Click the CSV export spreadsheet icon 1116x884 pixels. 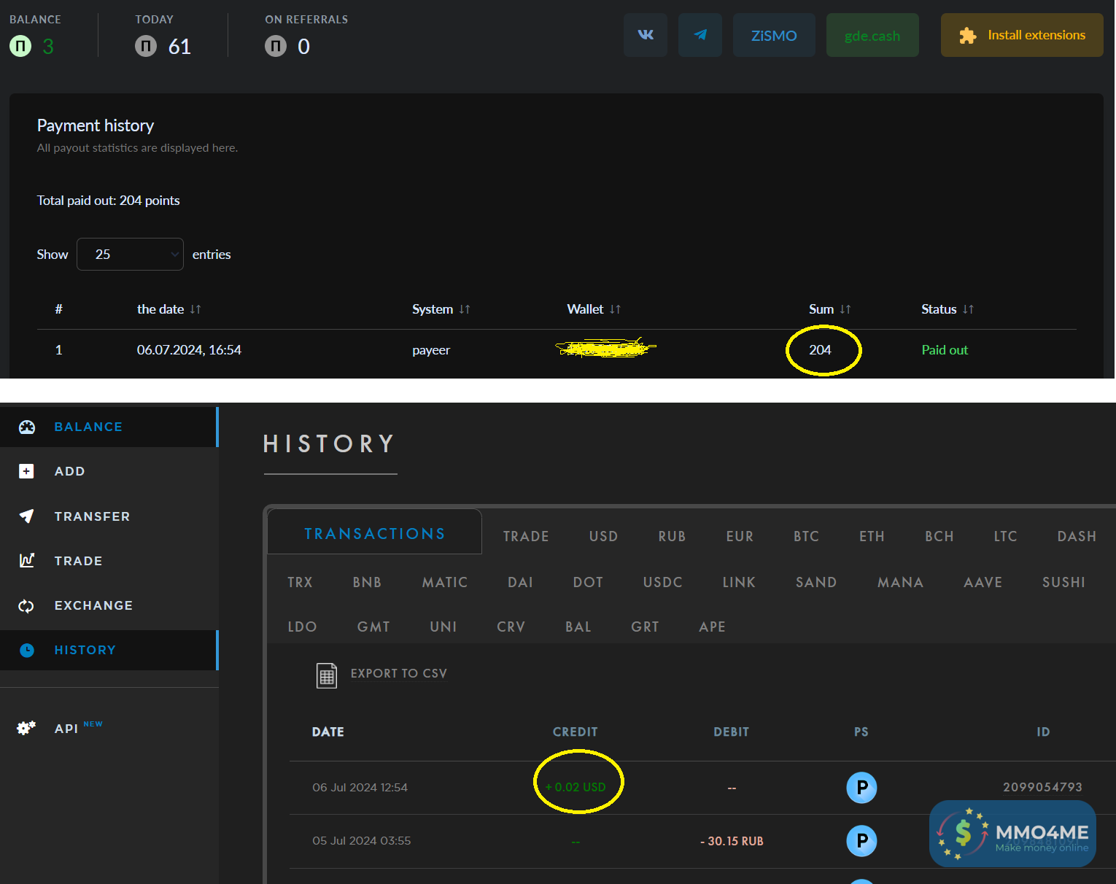[327, 675]
